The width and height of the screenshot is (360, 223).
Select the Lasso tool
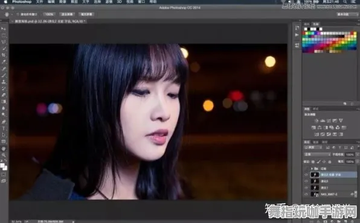(4, 42)
